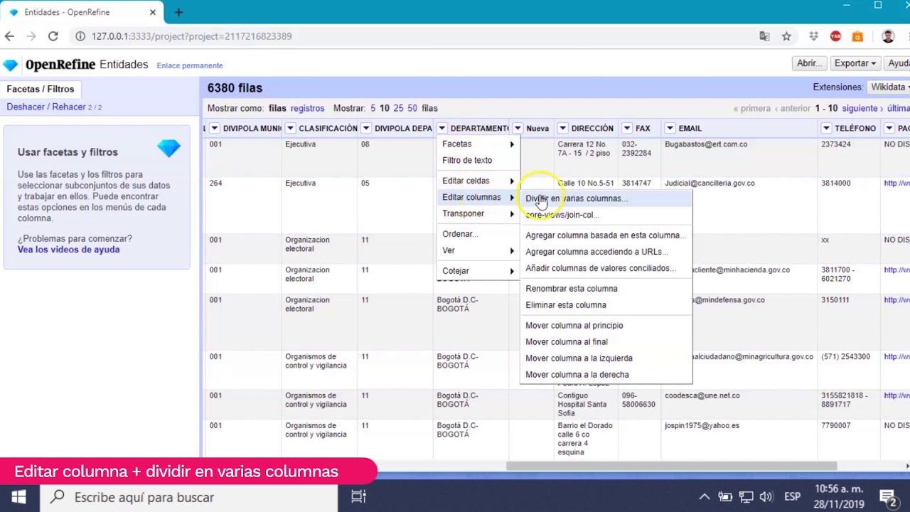
Task: Expand the Cotejar submenu
Action: click(478, 271)
